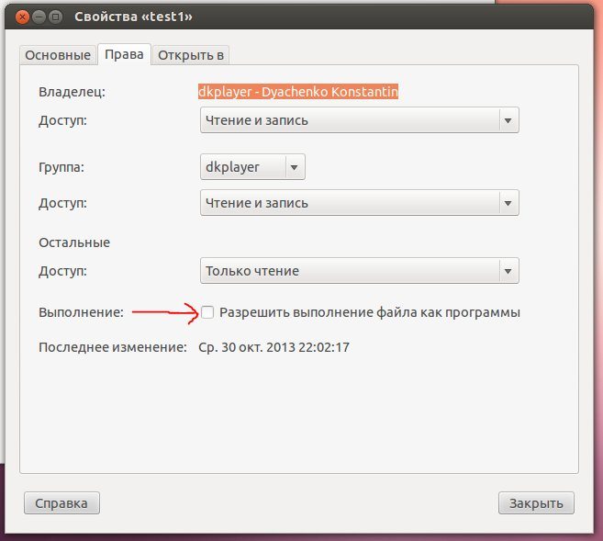Click date text Ср. 30 окт. 2013 22:02:17
Viewport: 603px width, 541px height.
coord(274,347)
